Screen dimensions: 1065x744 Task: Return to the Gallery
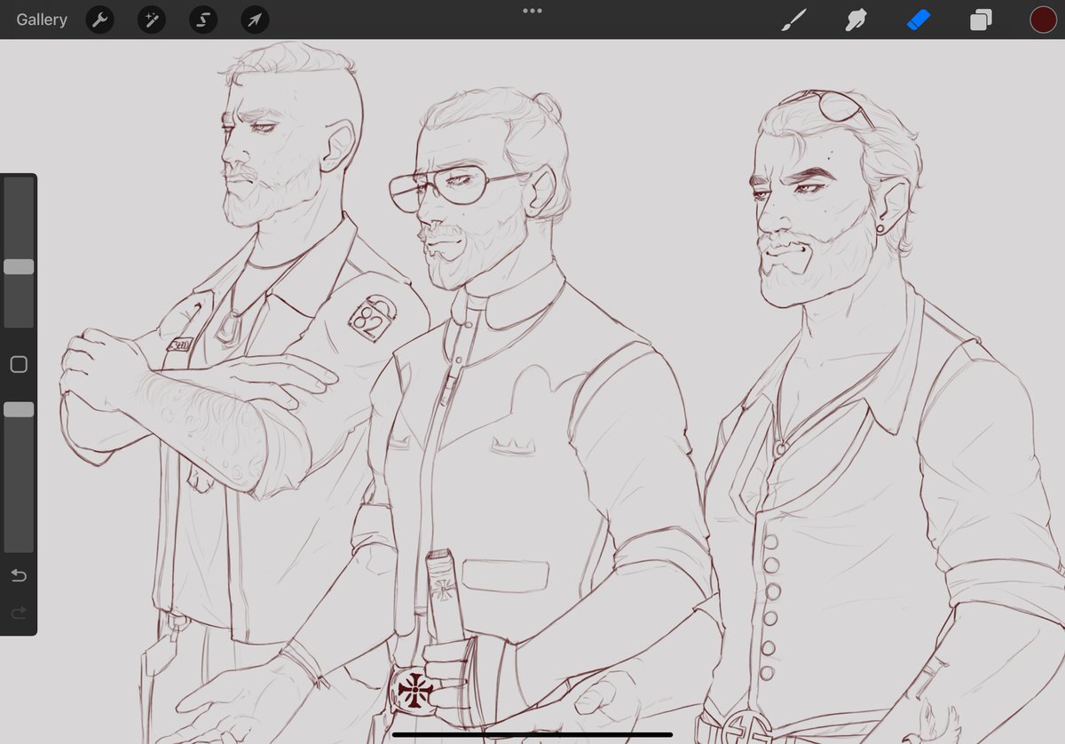[40, 19]
